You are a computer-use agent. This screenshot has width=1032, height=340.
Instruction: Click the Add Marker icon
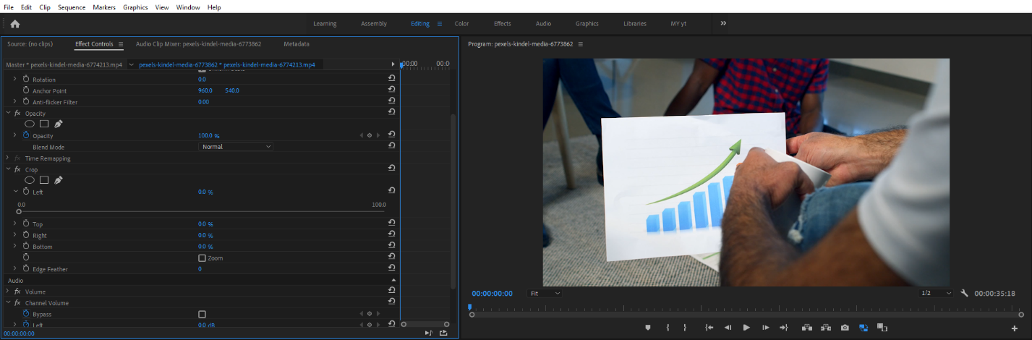coord(648,328)
